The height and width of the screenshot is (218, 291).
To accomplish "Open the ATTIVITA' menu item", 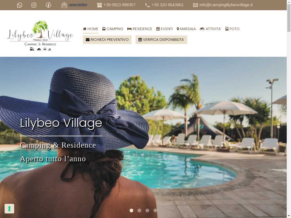I will pyautogui.click(x=211, y=29).
